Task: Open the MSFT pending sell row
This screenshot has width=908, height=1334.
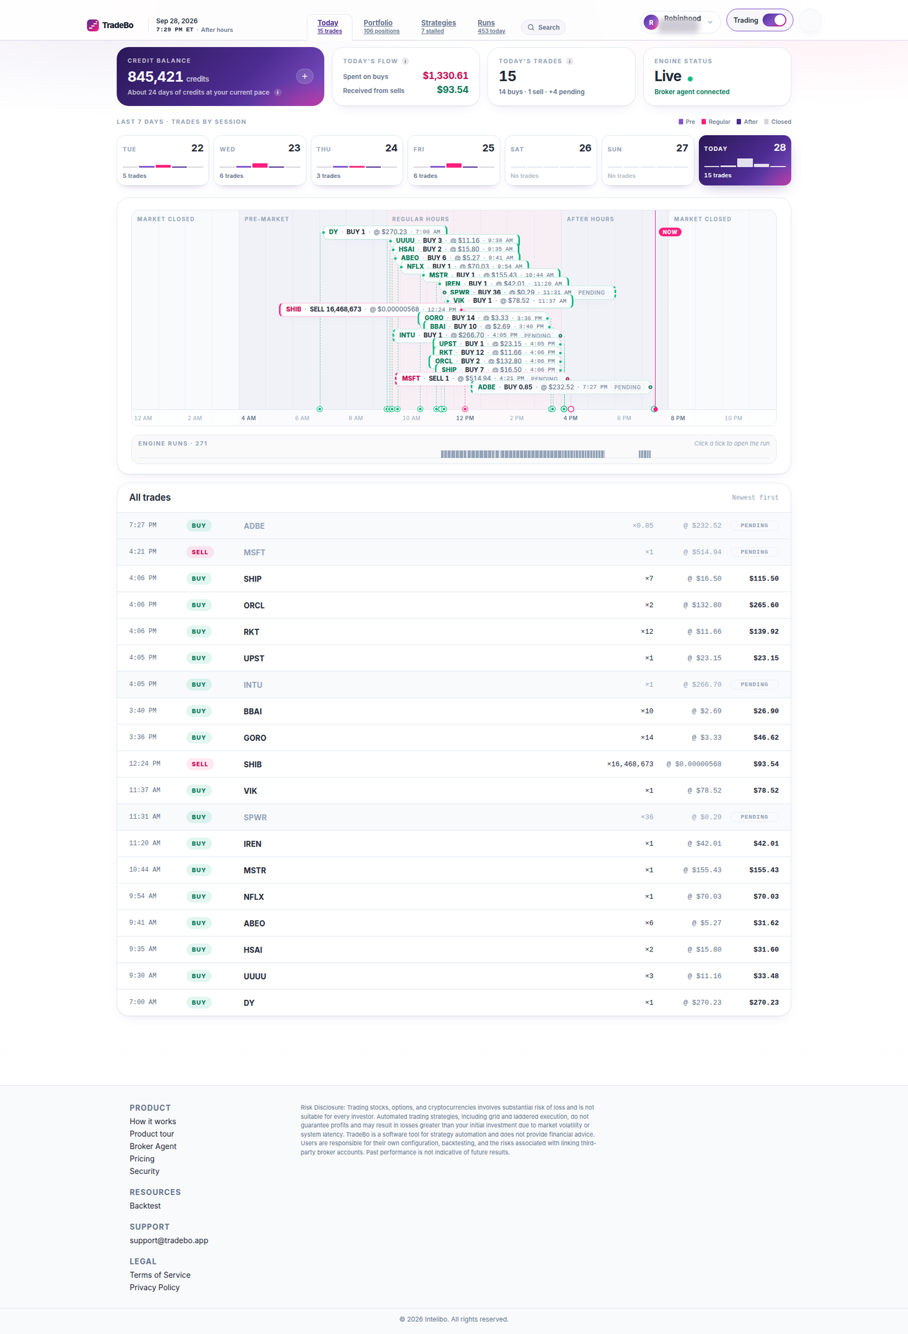Action: (x=454, y=552)
